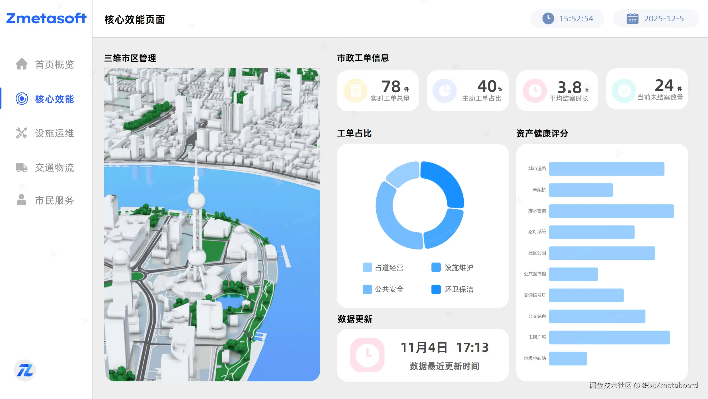The image size is (708, 399).
Task: Click the sad face icon in 当前未结案数量 card
Action: click(624, 91)
